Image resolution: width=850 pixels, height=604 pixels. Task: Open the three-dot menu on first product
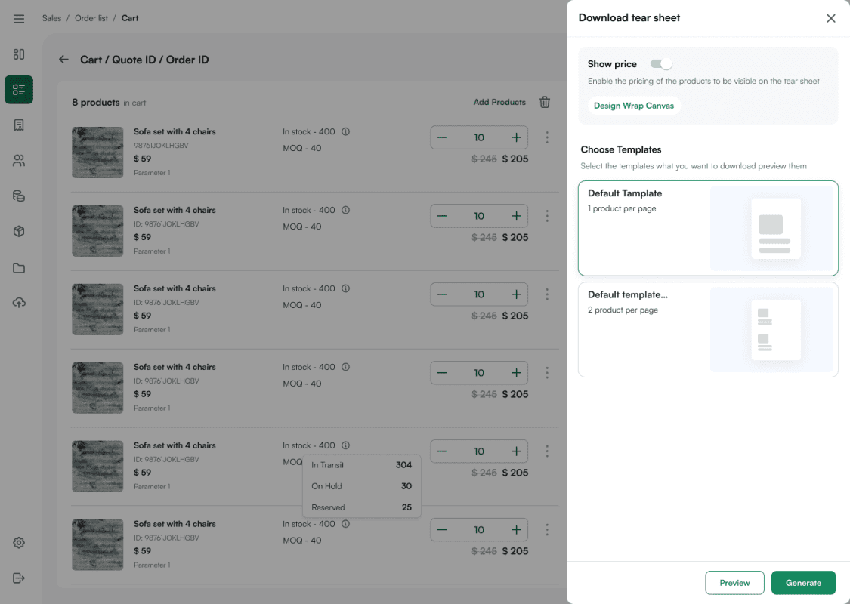(547, 137)
